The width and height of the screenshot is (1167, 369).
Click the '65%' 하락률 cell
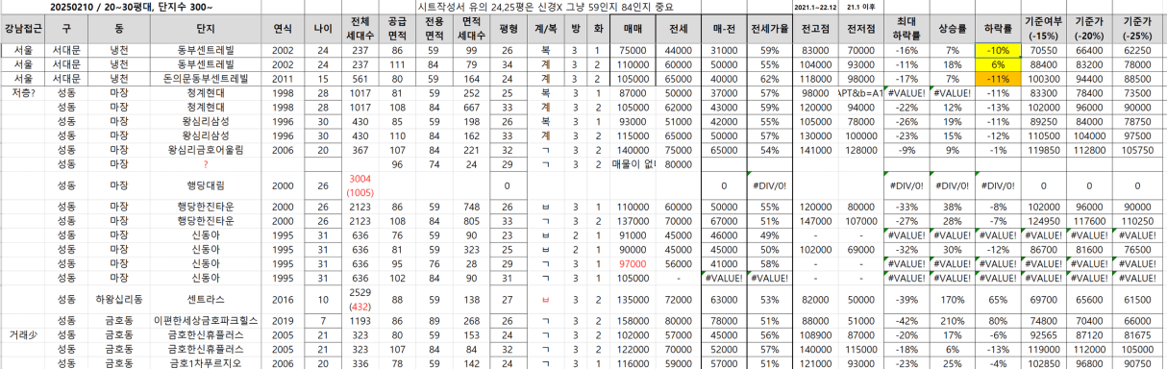(998, 299)
